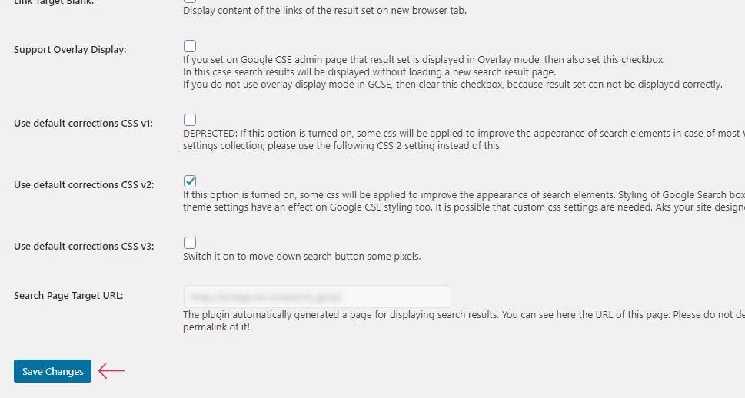
Task: Click the Use default corrections CSS v3 label
Action: [x=84, y=247]
